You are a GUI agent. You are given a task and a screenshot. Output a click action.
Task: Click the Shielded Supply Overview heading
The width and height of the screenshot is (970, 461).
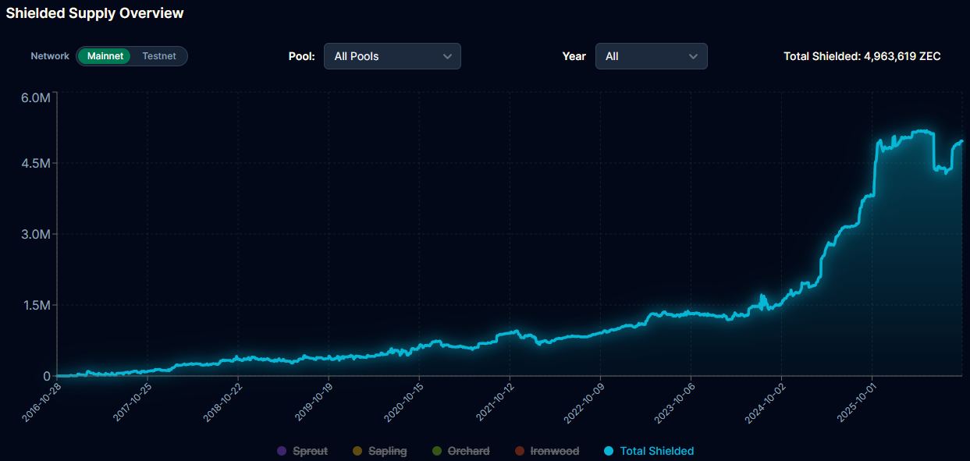point(95,13)
